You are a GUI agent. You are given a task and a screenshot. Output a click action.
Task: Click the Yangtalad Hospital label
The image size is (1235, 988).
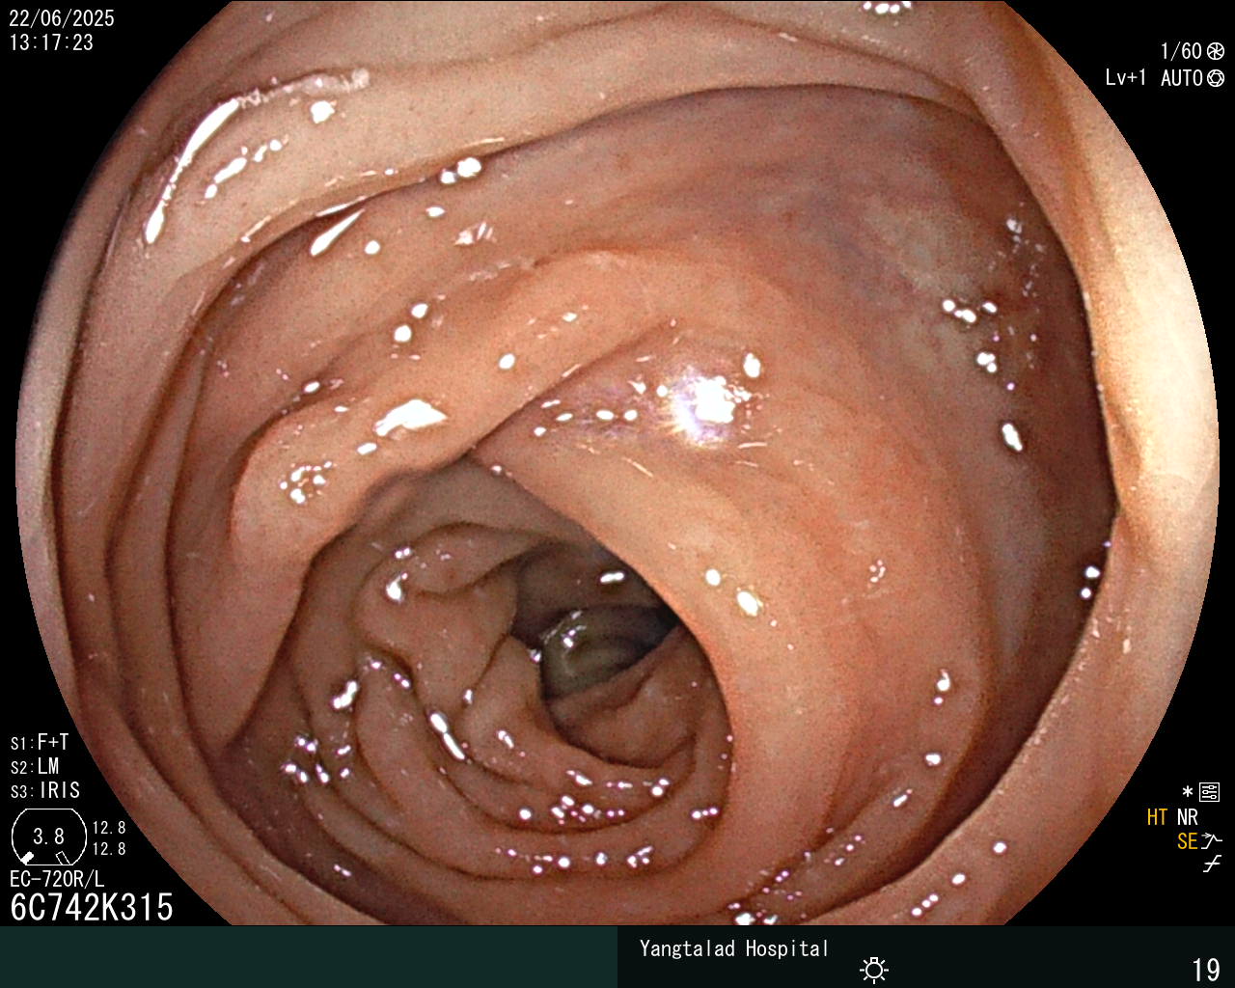coord(734,948)
